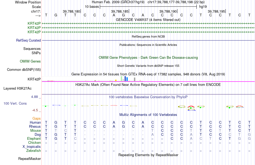255x165 pixels.
Task: Click the Mouse species label
Action: tap(35, 131)
